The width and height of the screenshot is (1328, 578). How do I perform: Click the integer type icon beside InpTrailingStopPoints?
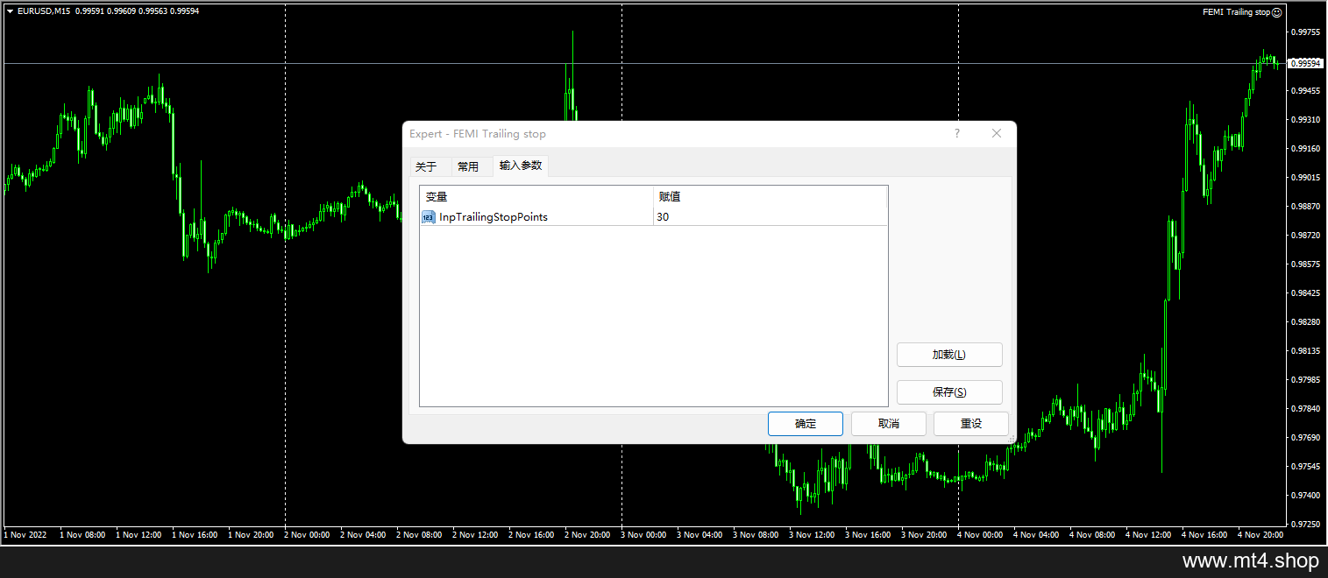pyautogui.click(x=429, y=217)
